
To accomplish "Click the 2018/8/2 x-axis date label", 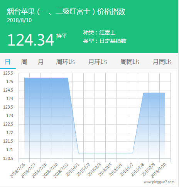I will (83, 170).
